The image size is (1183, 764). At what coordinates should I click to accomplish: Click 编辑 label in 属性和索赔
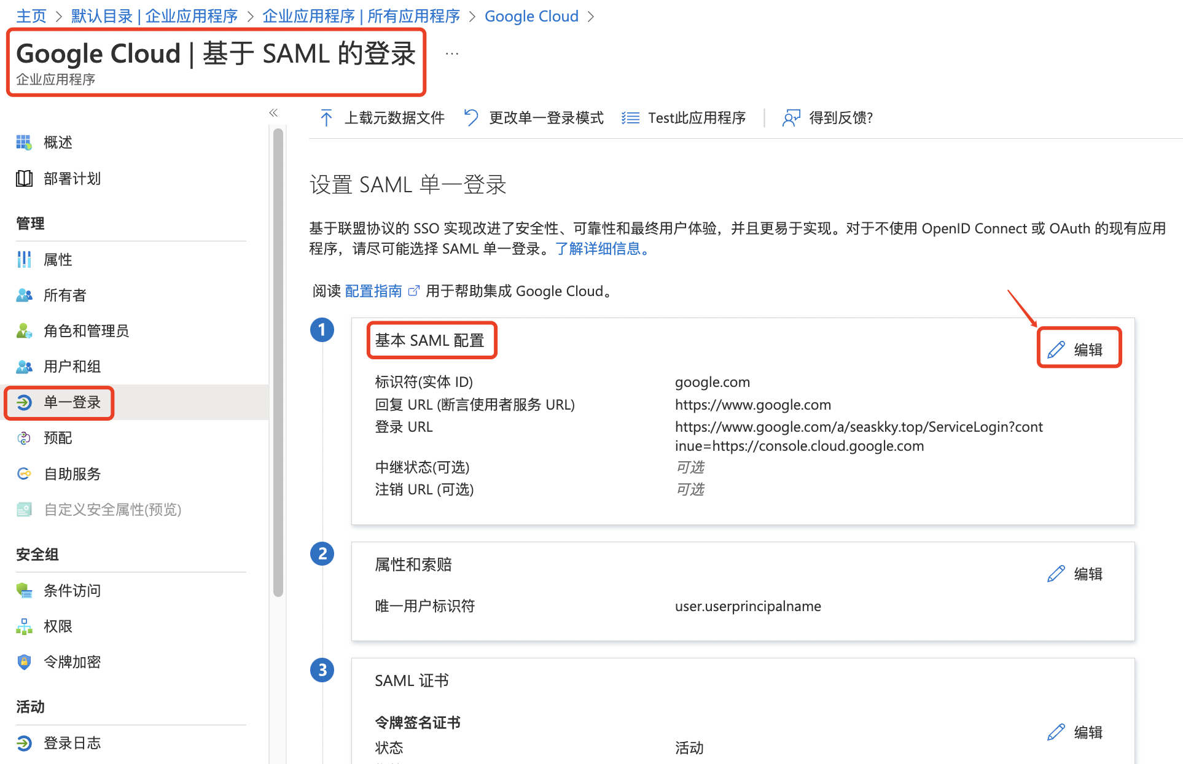point(1088,574)
